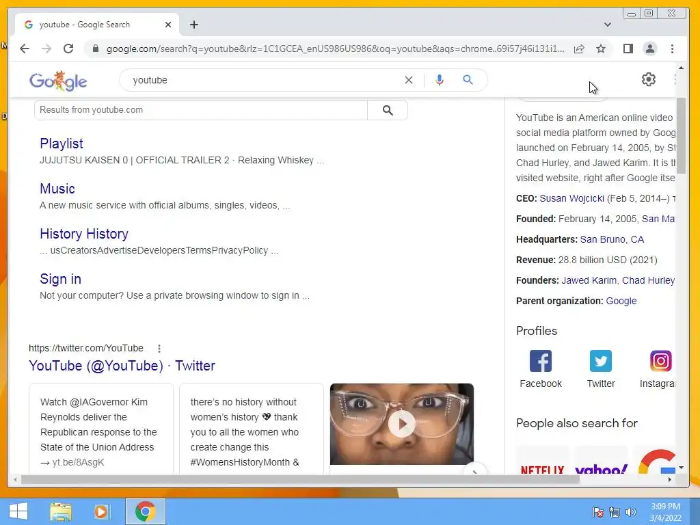Click into the Google search field
700x525 pixels.
click(x=263, y=80)
